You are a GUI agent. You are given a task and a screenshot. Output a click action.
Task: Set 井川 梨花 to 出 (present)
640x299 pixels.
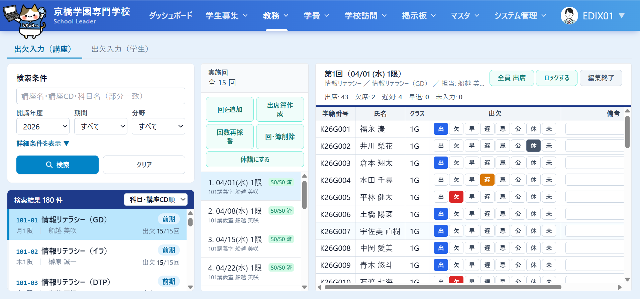(x=441, y=146)
